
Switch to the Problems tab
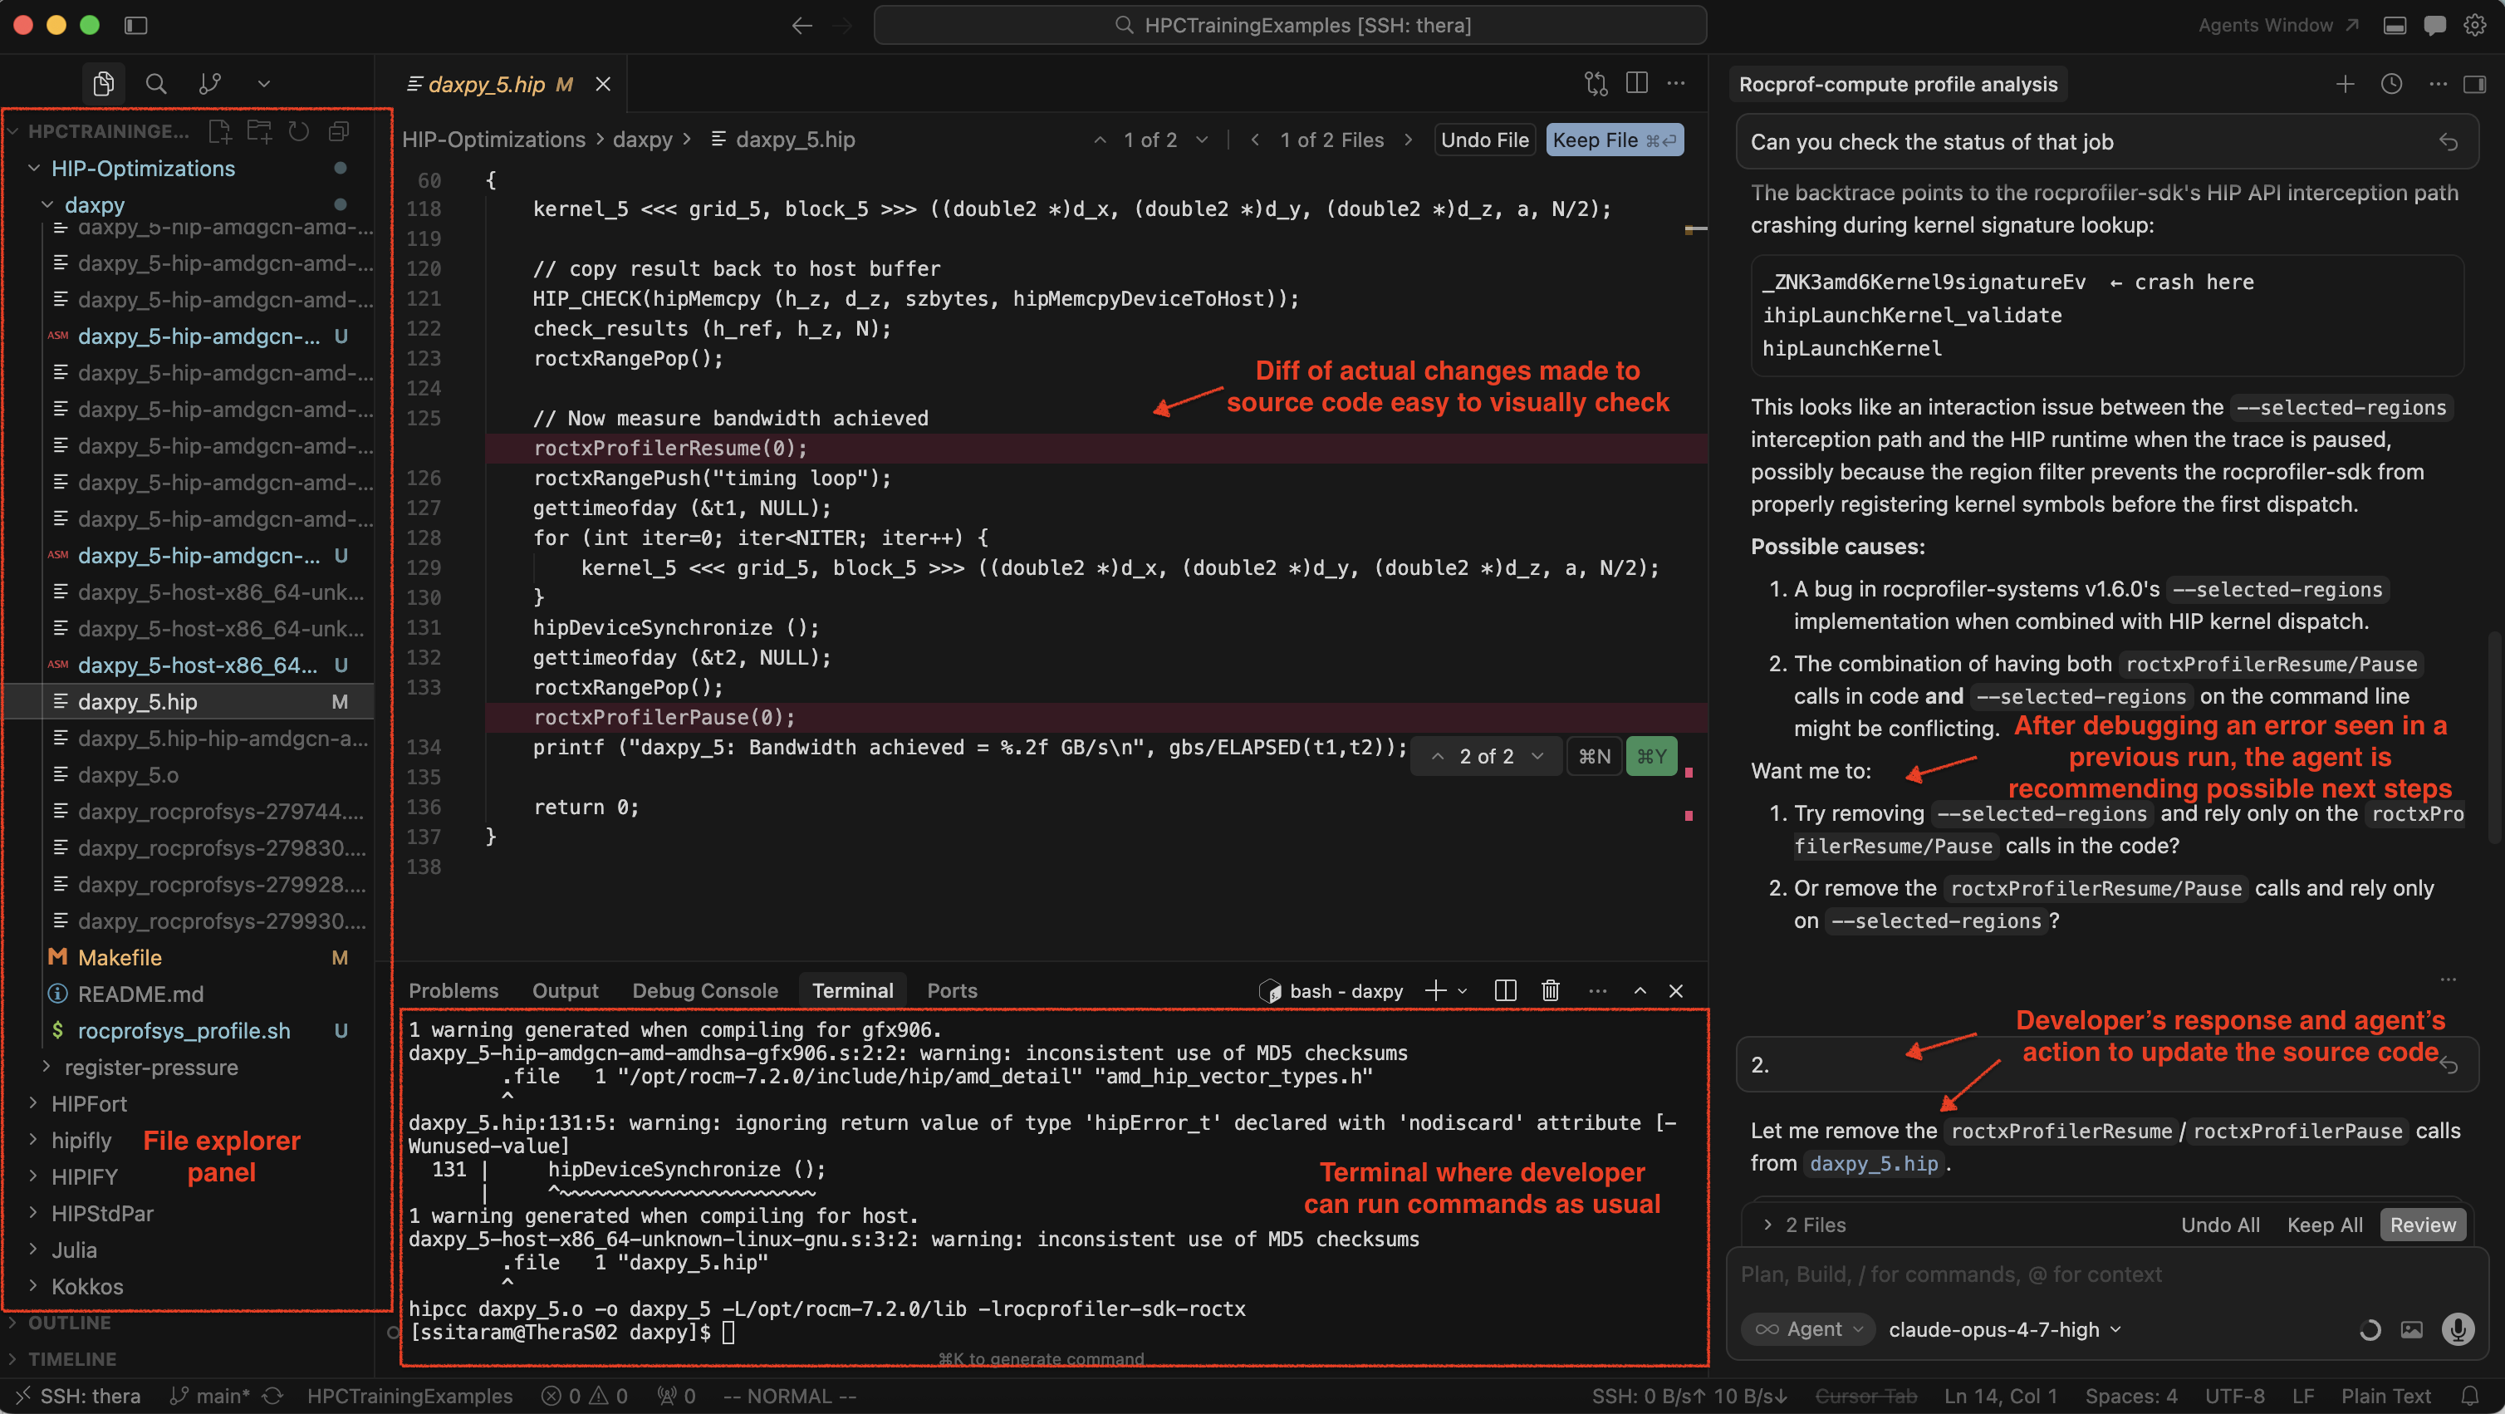click(453, 990)
